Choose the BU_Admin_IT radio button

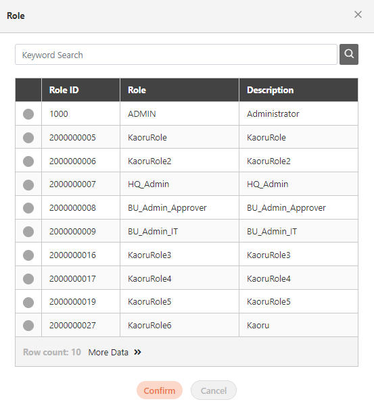point(28,232)
